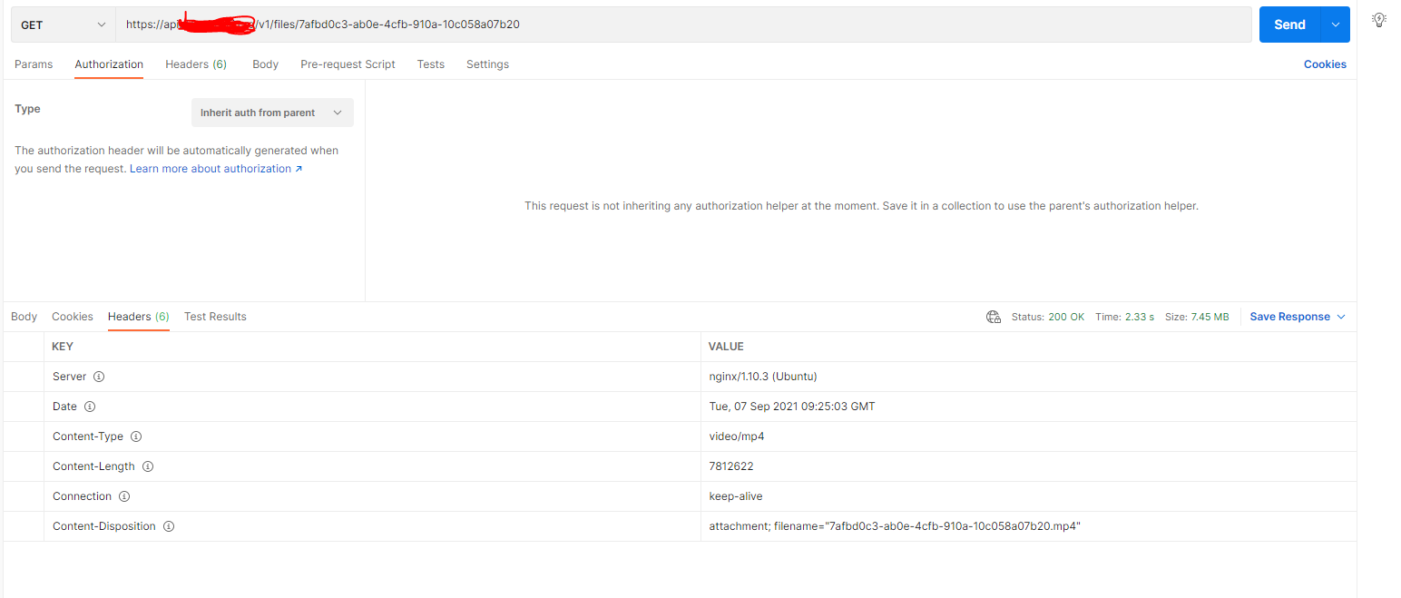Click the Status: 200 OK indicator
The image size is (1401, 598).
click(1048, 317)
